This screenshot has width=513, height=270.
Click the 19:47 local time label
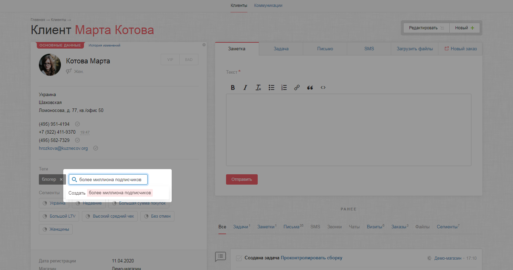tap(85, 133)
